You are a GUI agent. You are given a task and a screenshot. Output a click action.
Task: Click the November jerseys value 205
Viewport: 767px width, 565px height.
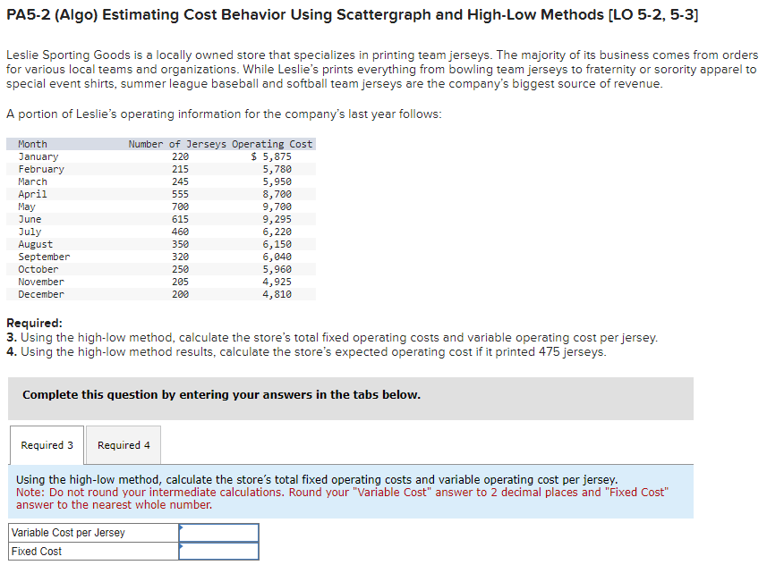[x=178, y=281]
